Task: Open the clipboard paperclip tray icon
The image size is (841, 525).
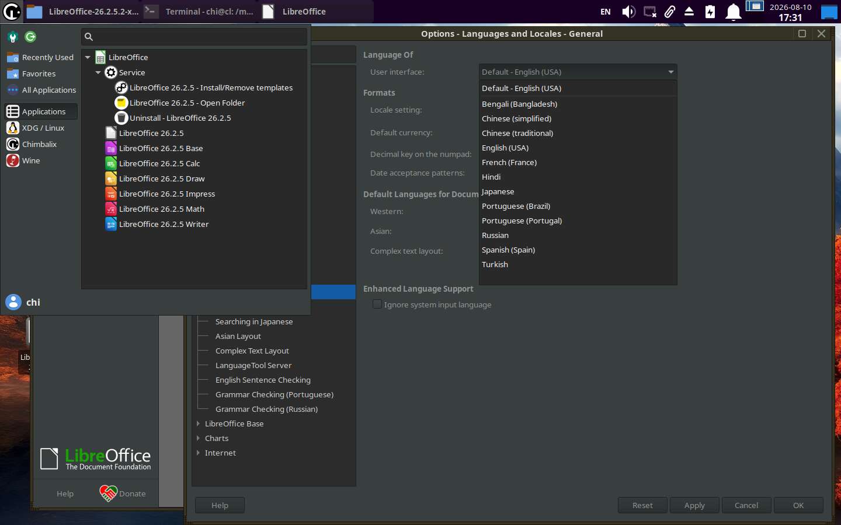Action: 670,12
